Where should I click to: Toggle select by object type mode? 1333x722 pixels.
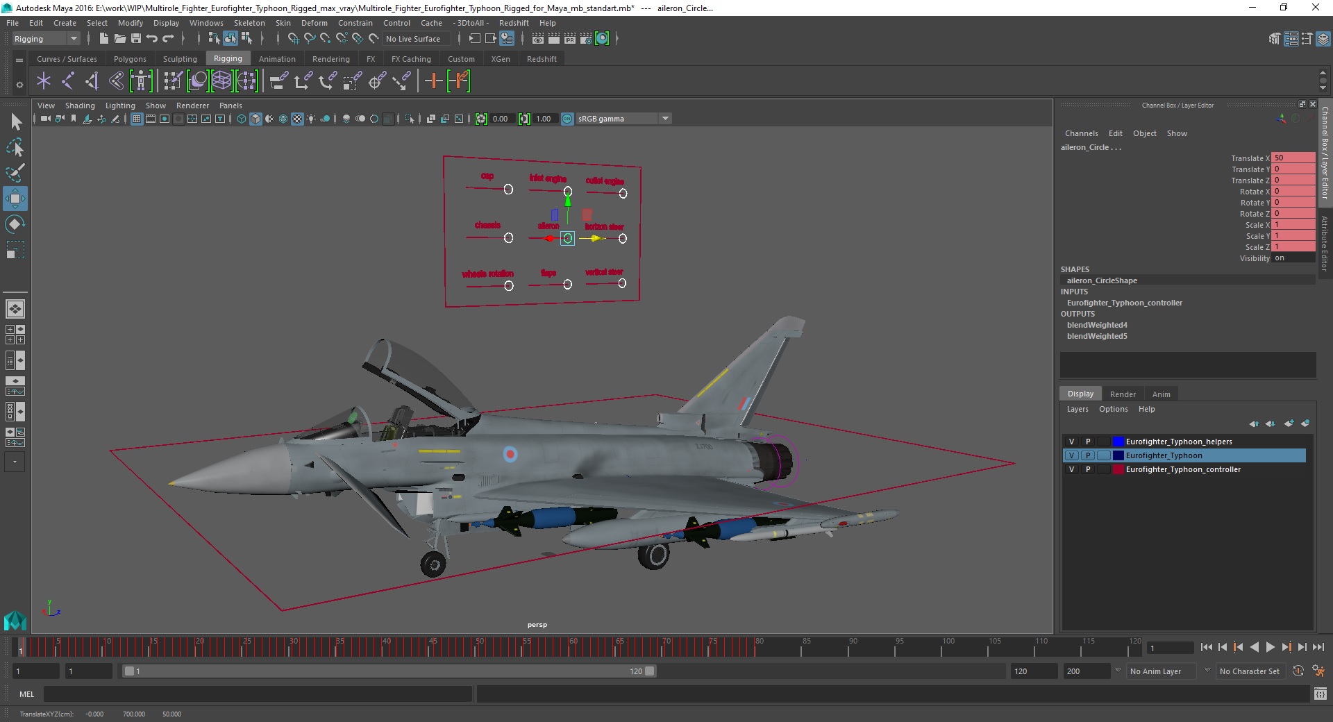(230, 39)
